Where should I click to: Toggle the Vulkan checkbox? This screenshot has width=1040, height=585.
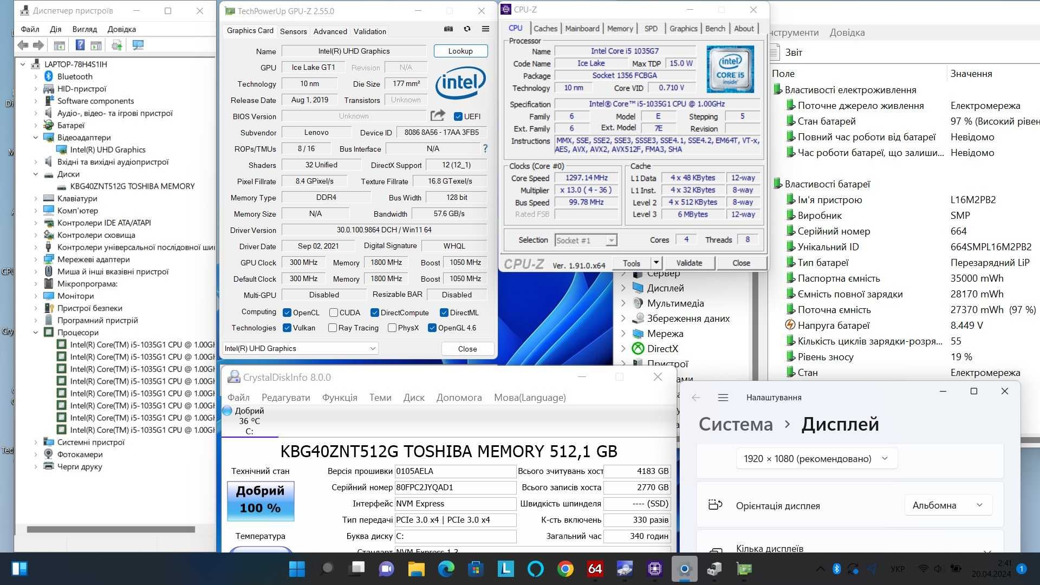pos(287,328)
